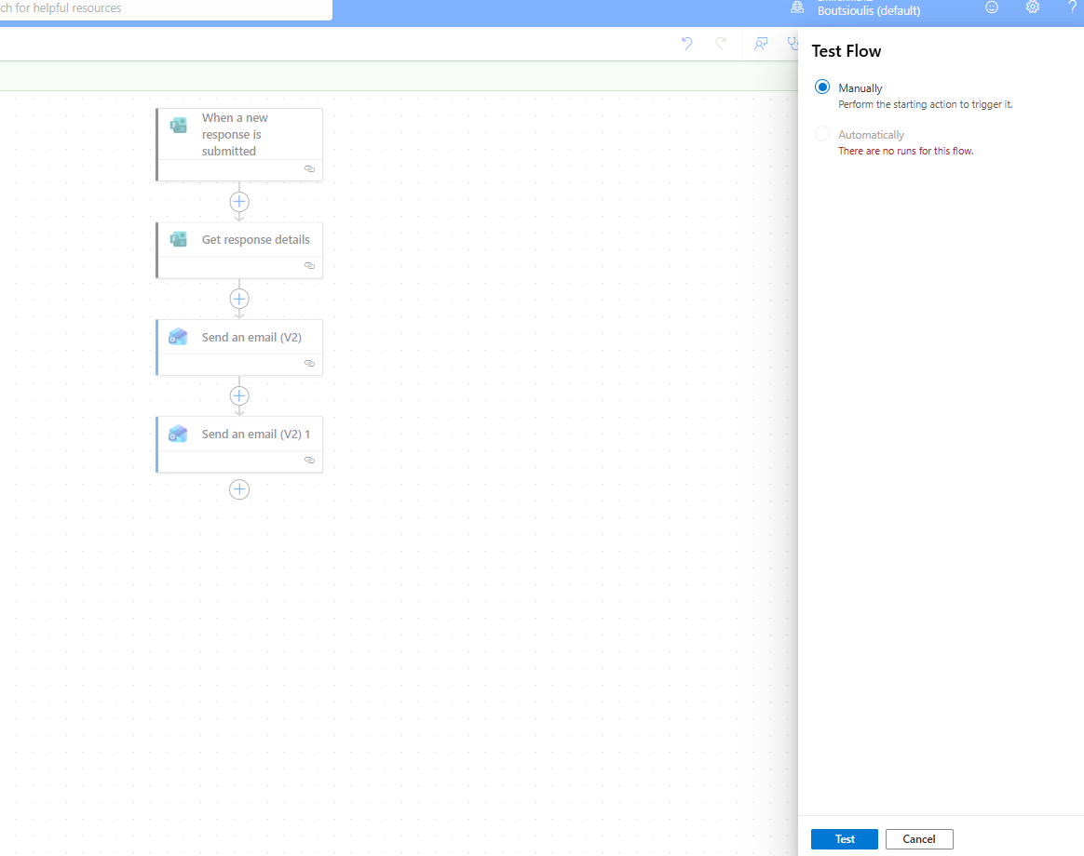Select the Manually radio option
Image resolution: width=1084 pixels, height=856 pixels.
(822, 87)
